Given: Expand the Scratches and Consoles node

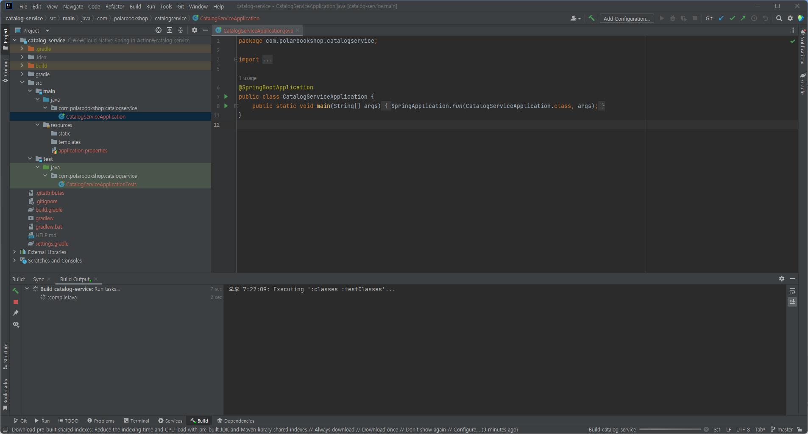Looking at the screenshot, I should tap(14, 260).
